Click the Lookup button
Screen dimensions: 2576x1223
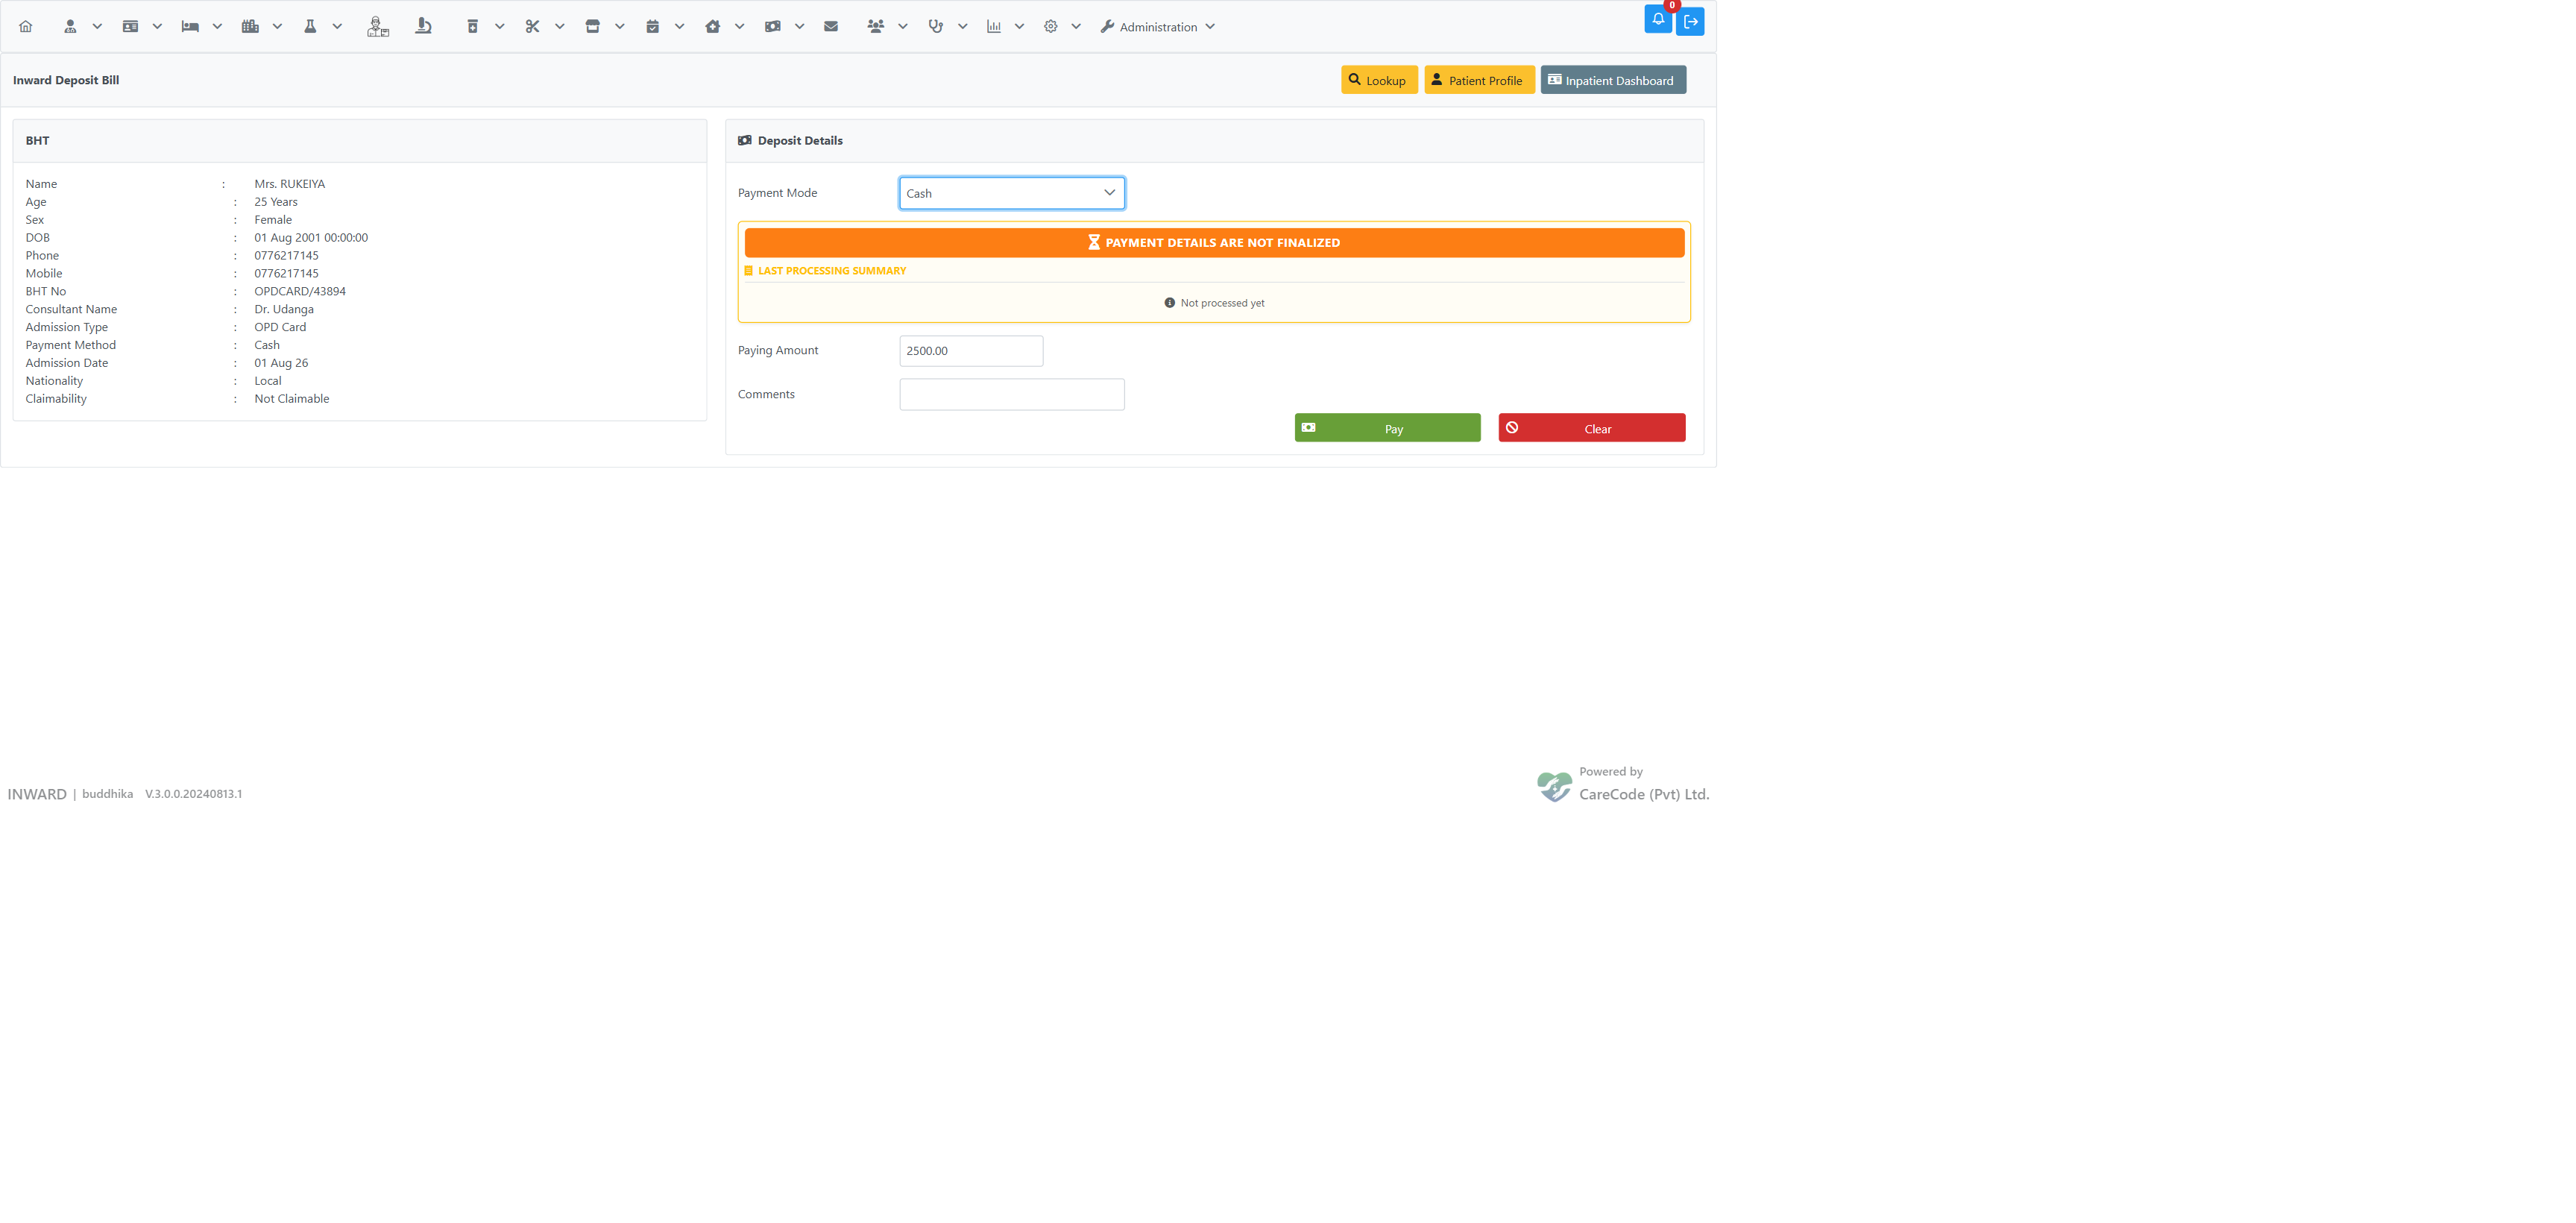click(1379, 80)
